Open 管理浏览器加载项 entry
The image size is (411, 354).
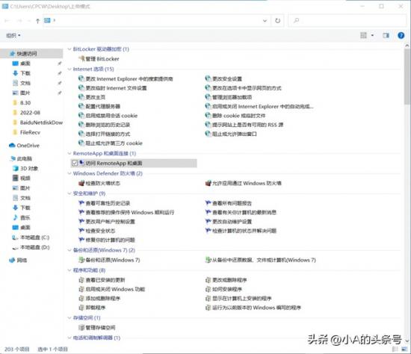229,97
